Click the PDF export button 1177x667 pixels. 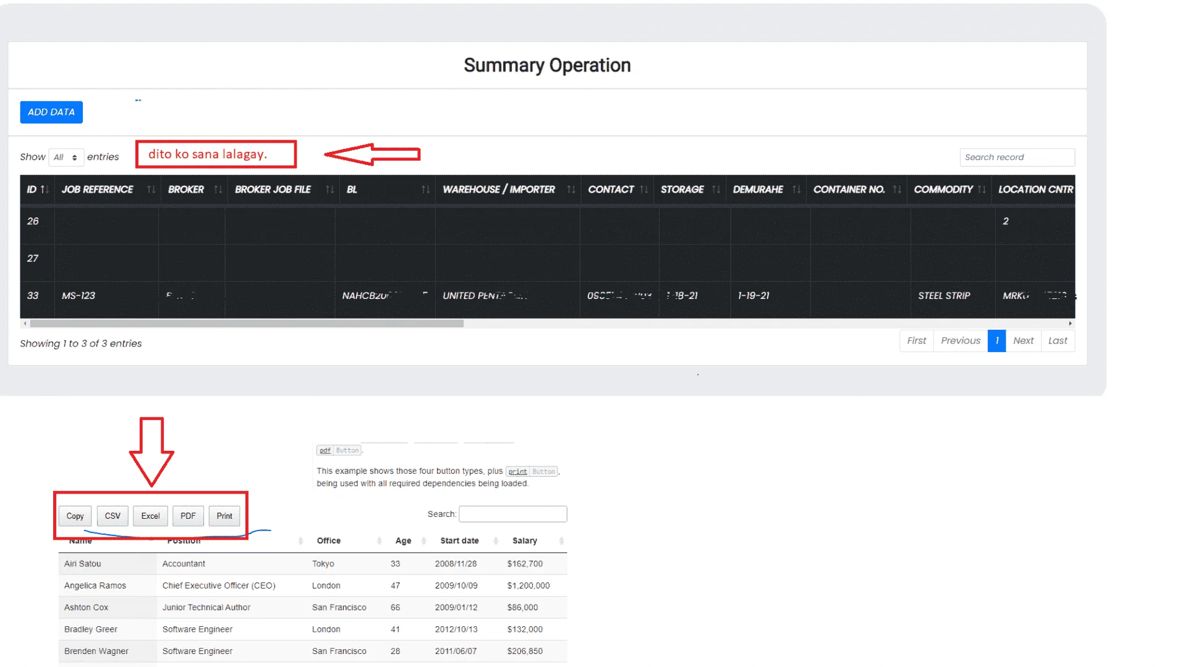point(188,516)
